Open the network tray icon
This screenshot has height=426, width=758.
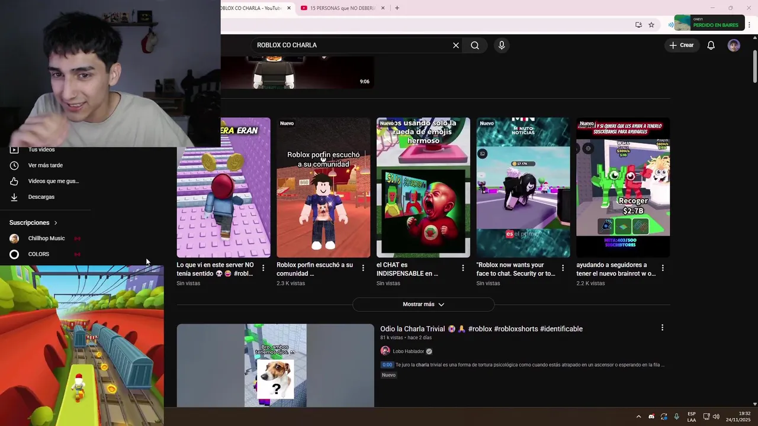[706, 417]
